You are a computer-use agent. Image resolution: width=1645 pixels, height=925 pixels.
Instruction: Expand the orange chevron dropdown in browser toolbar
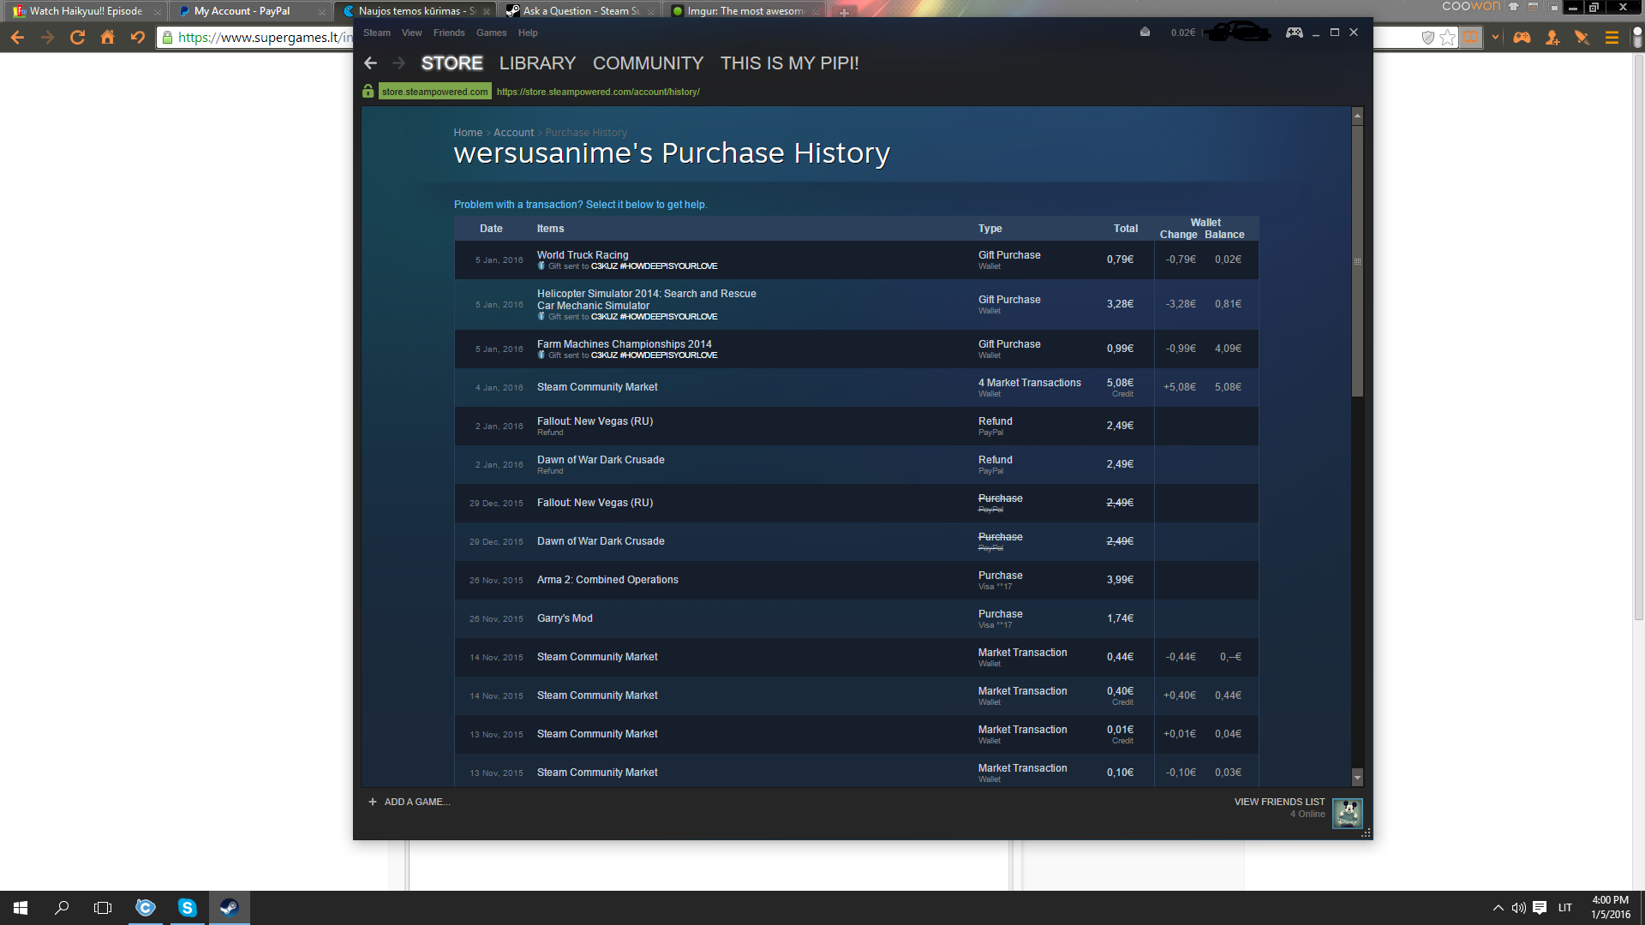pyautogui.click(x=1496, y=38)
